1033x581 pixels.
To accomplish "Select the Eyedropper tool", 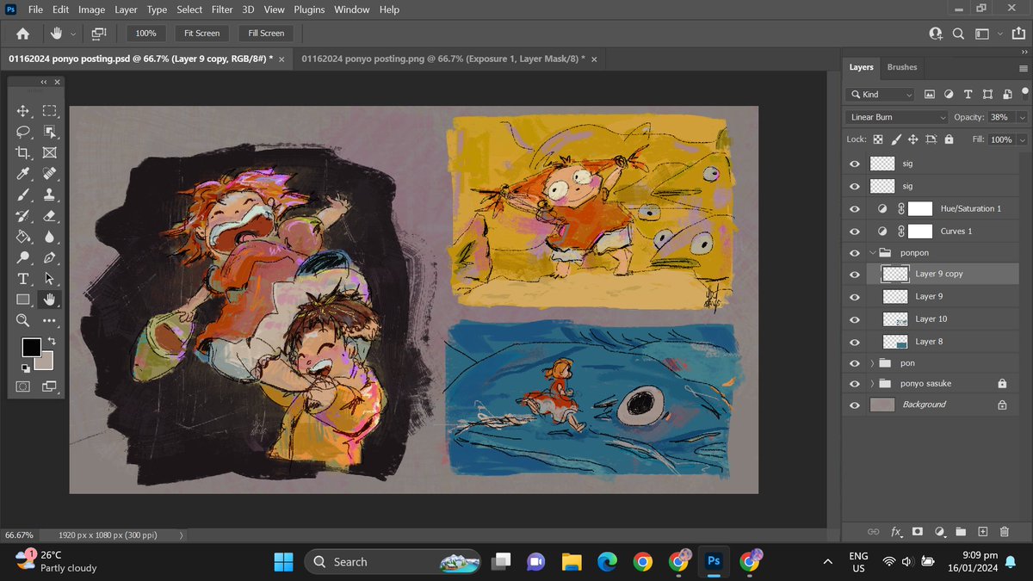I will click(23, 174).
